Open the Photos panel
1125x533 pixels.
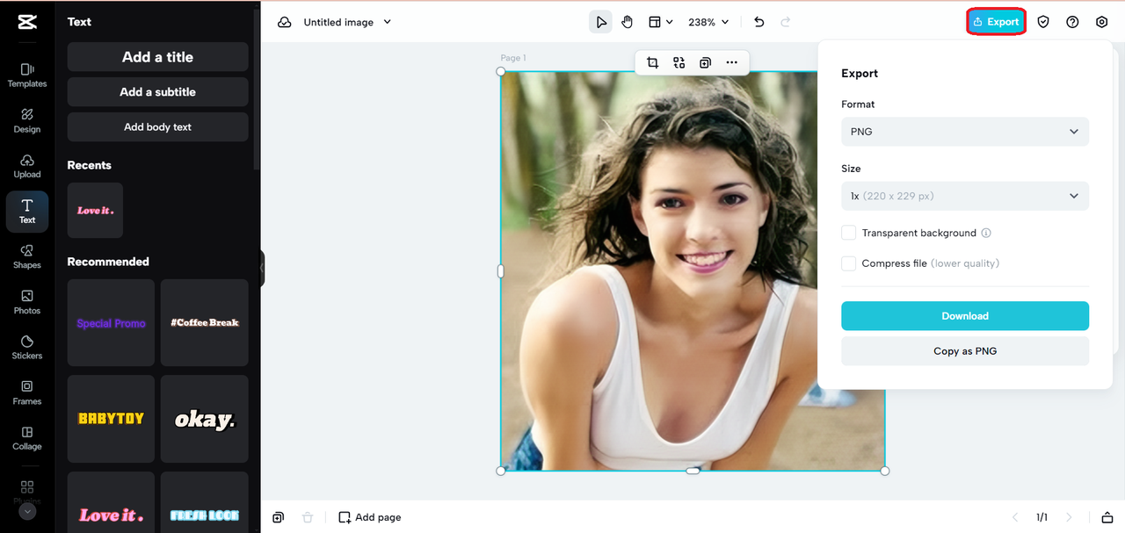tap(27, 302)
